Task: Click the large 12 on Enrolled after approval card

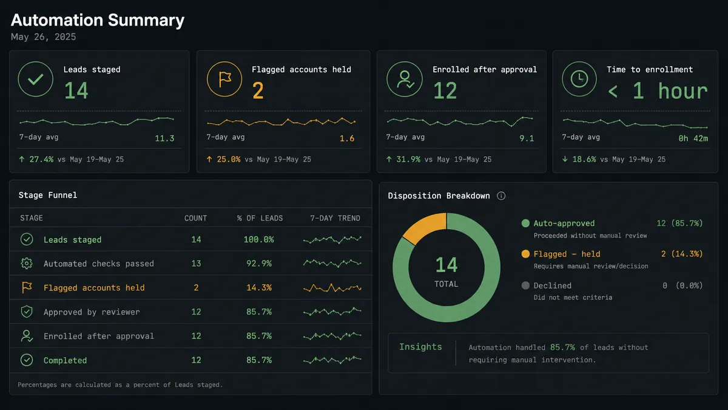Action: click(445, 91)
